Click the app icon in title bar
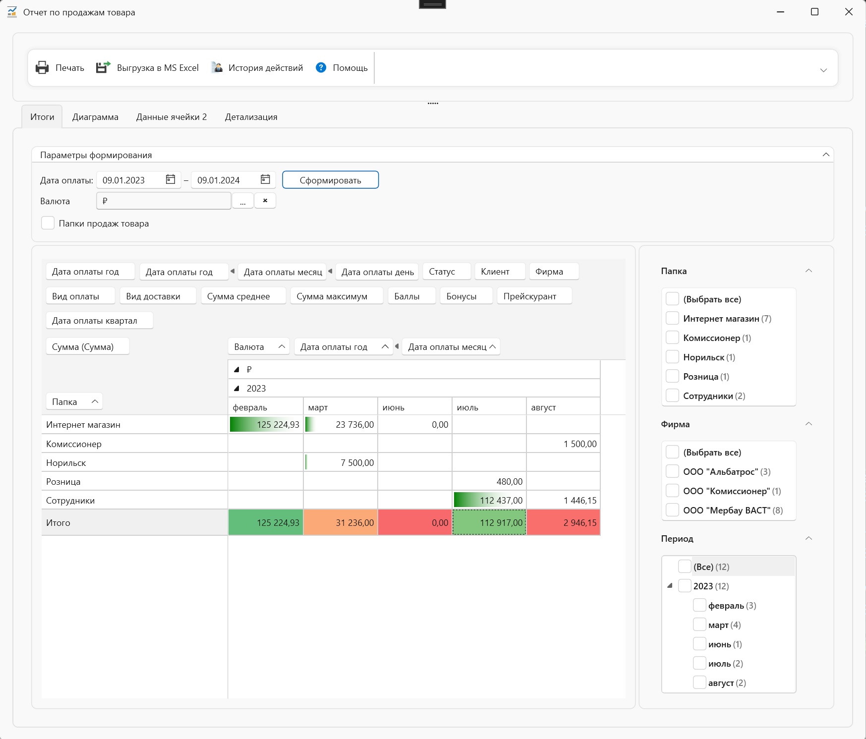The image size is (866, 739). point(12,12)
